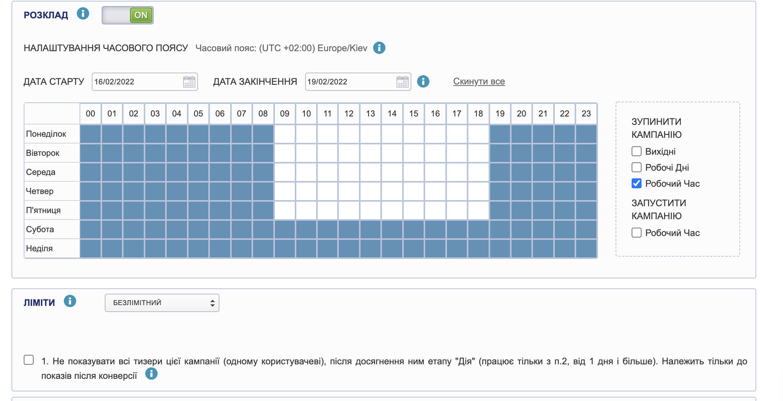Screen dimensions: 783x401
Task: Click the info icon next to ЛІМІТИ
Action: 70,301
